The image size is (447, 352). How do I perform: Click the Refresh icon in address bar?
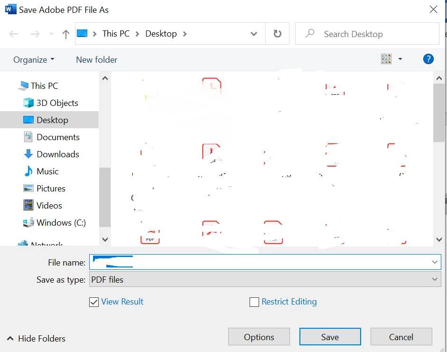(278, 34)
